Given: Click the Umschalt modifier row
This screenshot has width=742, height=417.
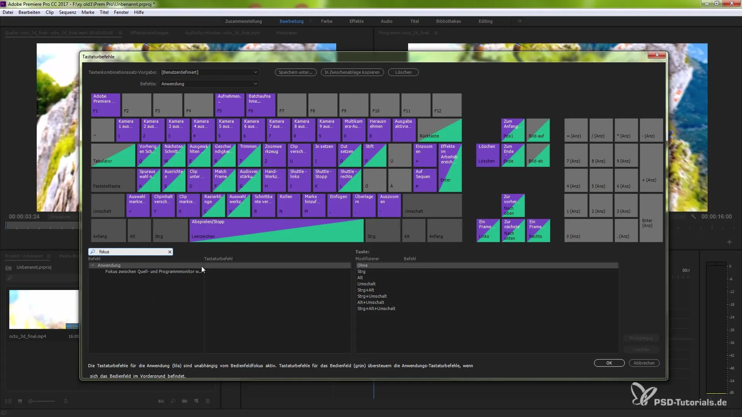Looking at the screenshot, I should pos(487,284).
